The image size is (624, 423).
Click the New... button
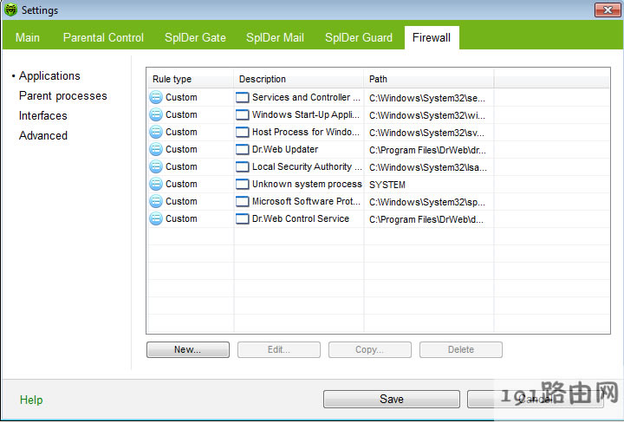coord(188,349)
